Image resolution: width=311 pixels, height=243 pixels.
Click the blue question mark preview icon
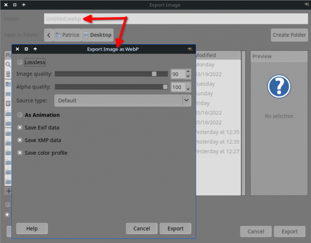point(279,87)
